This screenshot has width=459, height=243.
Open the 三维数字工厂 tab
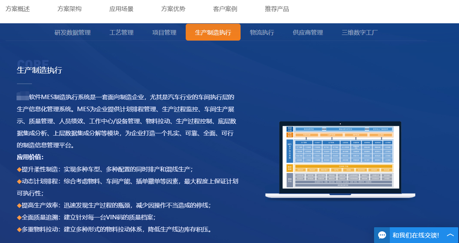359,32
